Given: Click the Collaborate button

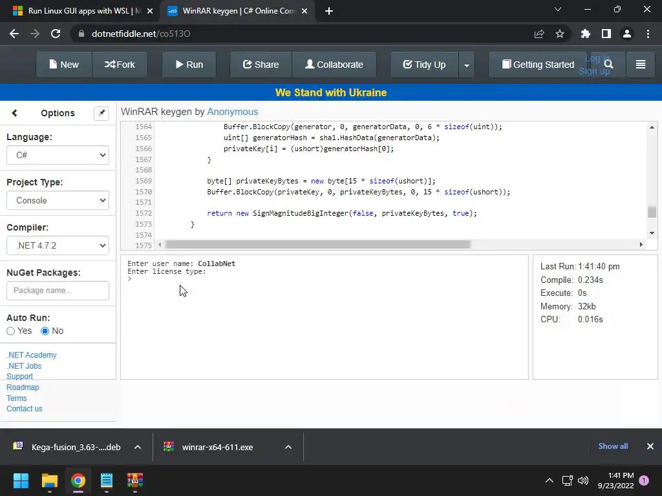Looking at the screenshot, I should (334, 65).
